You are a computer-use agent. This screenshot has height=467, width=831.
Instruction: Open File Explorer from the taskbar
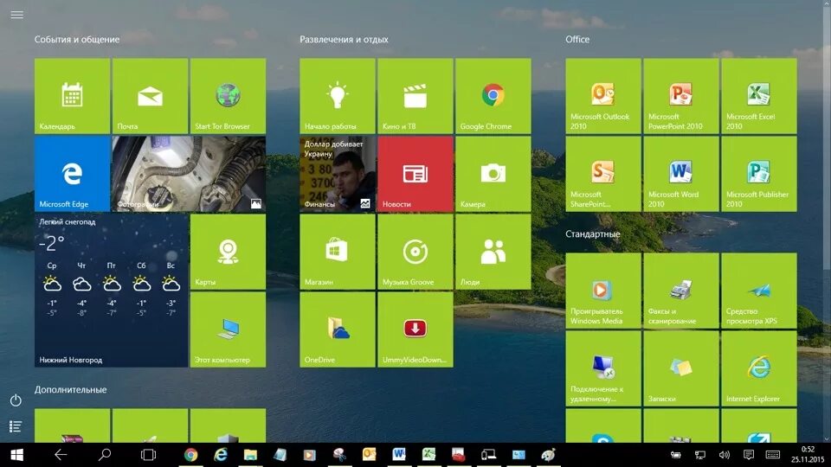pyautogui.click(x=250, y=455)
